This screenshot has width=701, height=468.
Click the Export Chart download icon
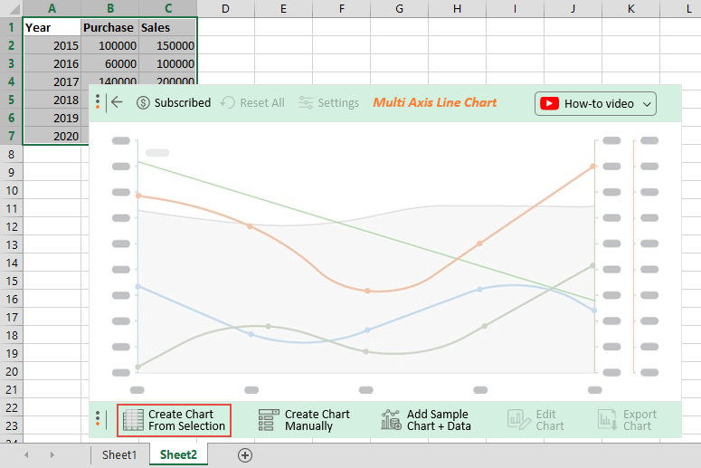click(608, 420)
